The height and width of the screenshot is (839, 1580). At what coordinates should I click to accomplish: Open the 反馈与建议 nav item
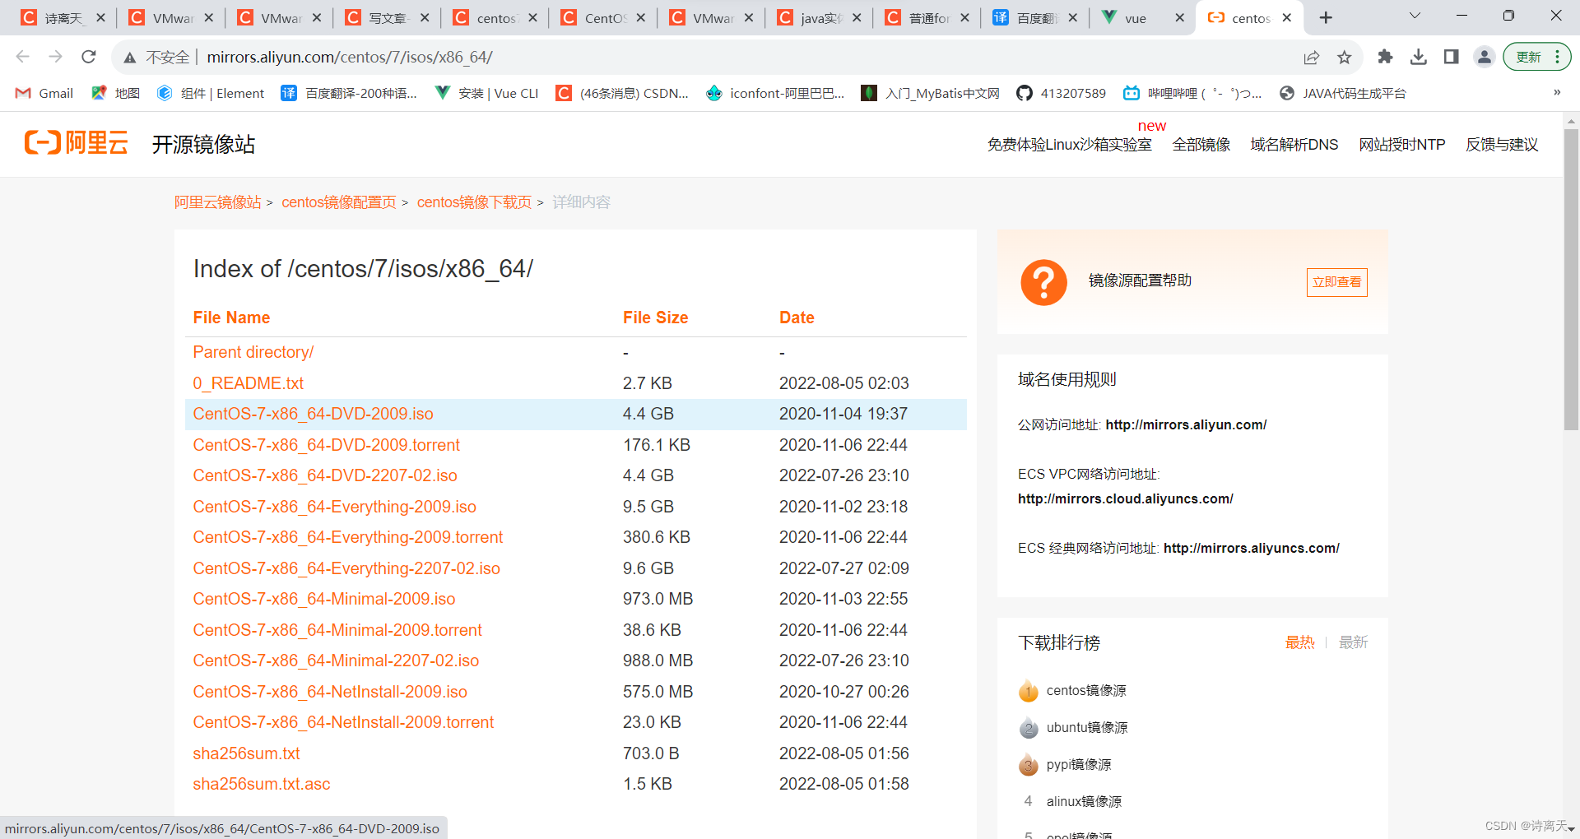(x=1502, y=145)
